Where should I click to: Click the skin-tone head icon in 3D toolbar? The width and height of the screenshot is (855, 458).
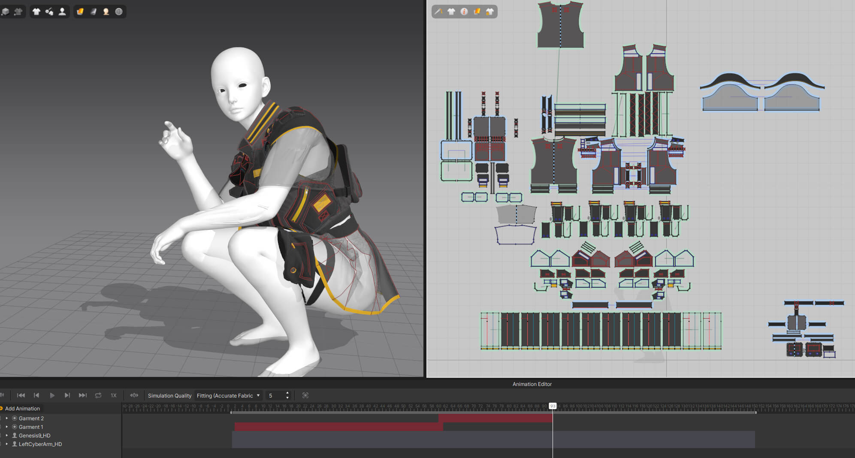pos(106,12)
